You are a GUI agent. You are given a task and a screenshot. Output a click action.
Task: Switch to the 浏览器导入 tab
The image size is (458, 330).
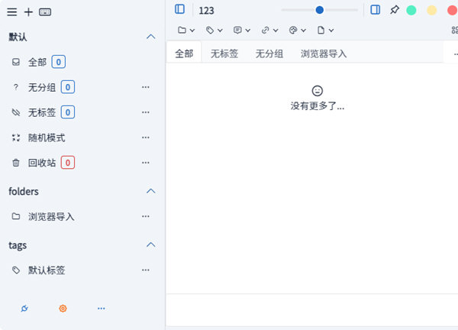(x=324, y=53)
